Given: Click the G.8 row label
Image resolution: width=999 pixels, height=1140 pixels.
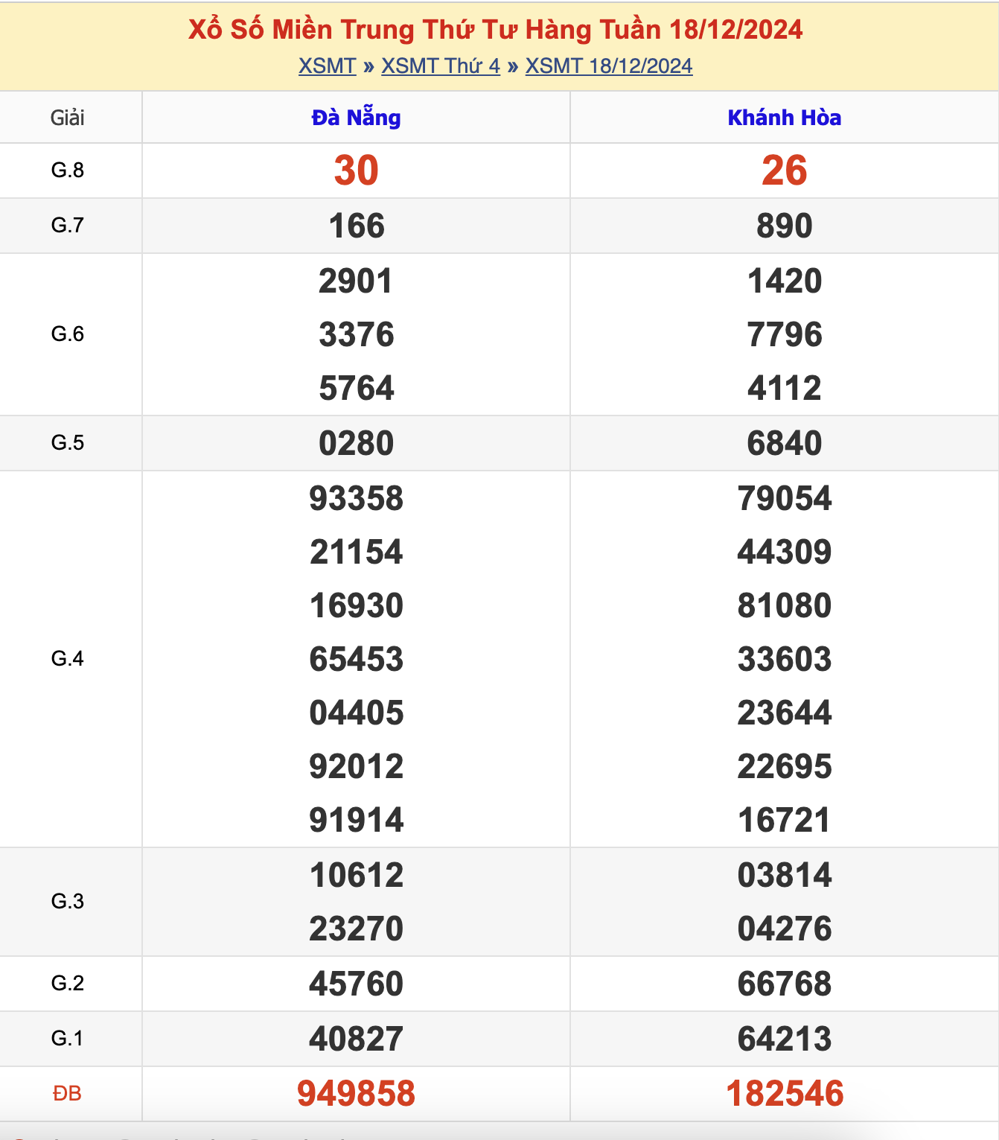Looking at the screenshot, I should click(67, 171).
